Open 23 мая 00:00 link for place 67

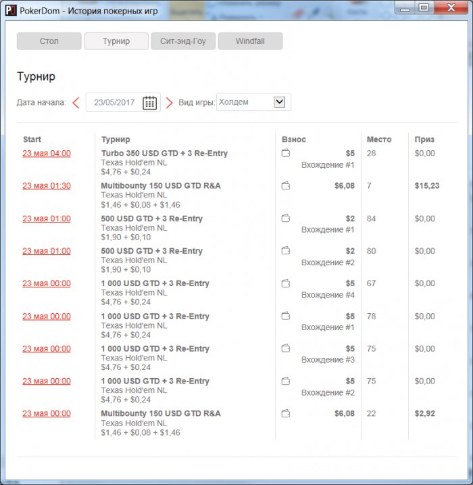(47, 283)
